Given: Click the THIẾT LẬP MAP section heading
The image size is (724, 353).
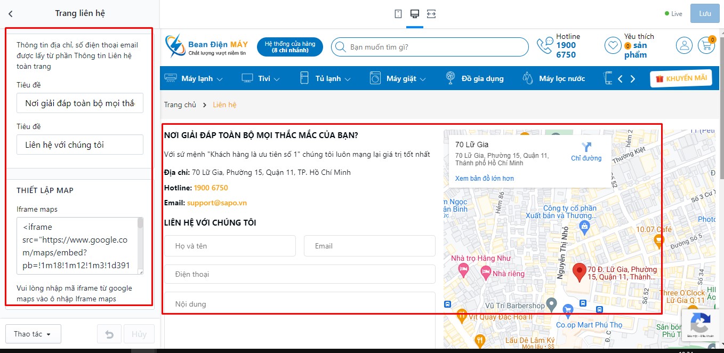Looking at the screenshot, I should [45, 190].
